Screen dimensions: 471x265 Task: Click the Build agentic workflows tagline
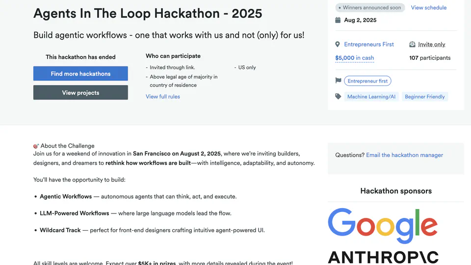[x=169, y=35]
